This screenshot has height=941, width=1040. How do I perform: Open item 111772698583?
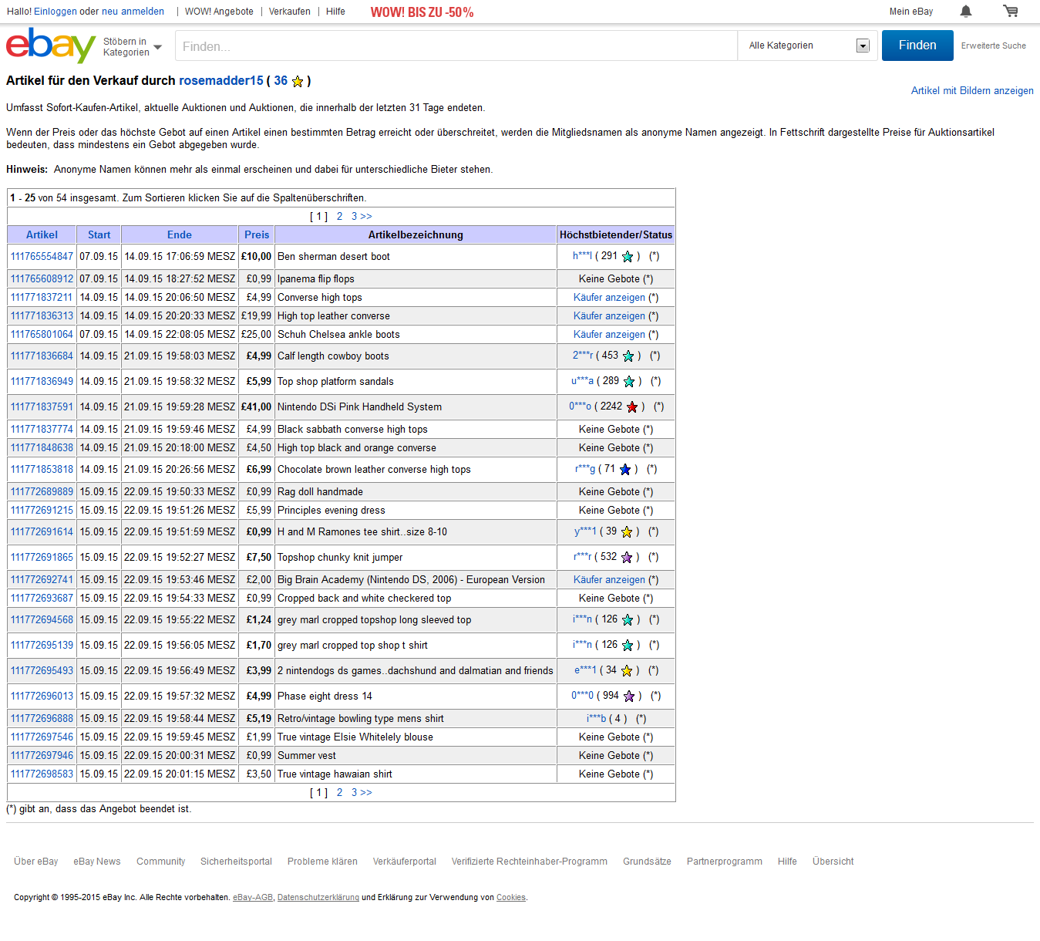(x=42, y=774)
